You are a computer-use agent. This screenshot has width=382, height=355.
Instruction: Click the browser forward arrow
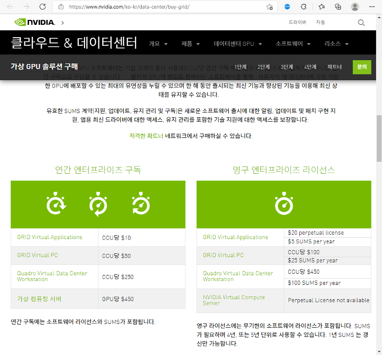(x=26, y=7)
